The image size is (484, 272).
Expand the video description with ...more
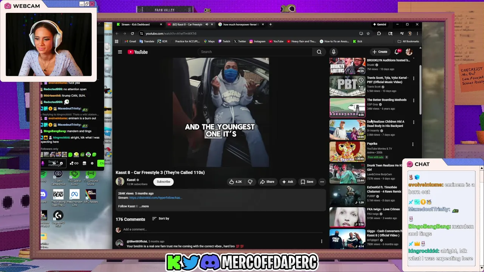pos(144,206)
